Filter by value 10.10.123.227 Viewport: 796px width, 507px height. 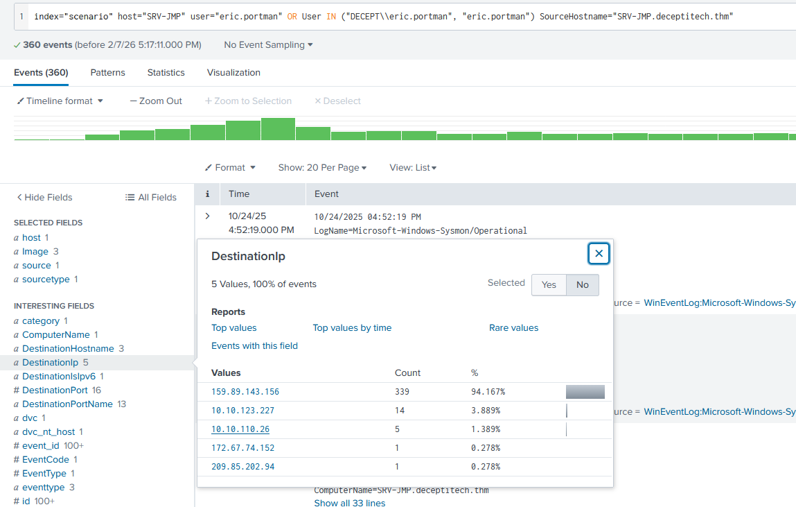pos(242,411)
